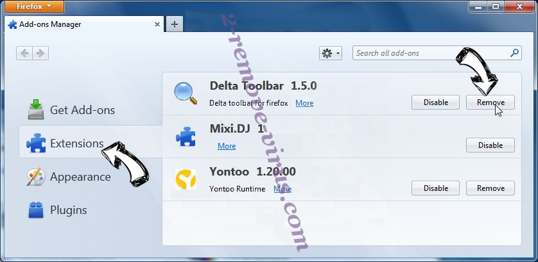Open the Appearance category
The image size is (538, 262).
(x=91, y=177)
